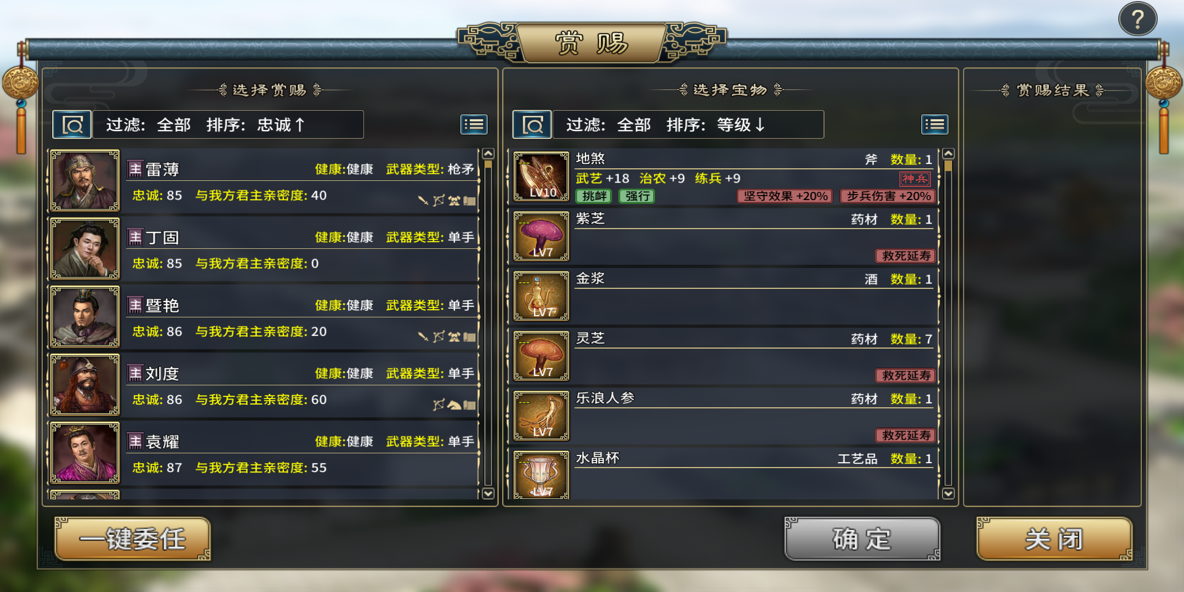Toggle the officer list view icon
1184x592 pixels.
[474, 125]
